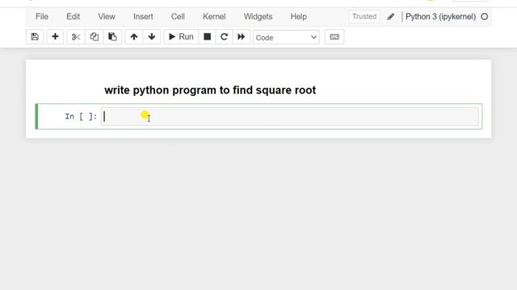The height and width of the screenshot is (290, 517).
Task: Copy selected cells icon
Action: click(x=94, y=37)
